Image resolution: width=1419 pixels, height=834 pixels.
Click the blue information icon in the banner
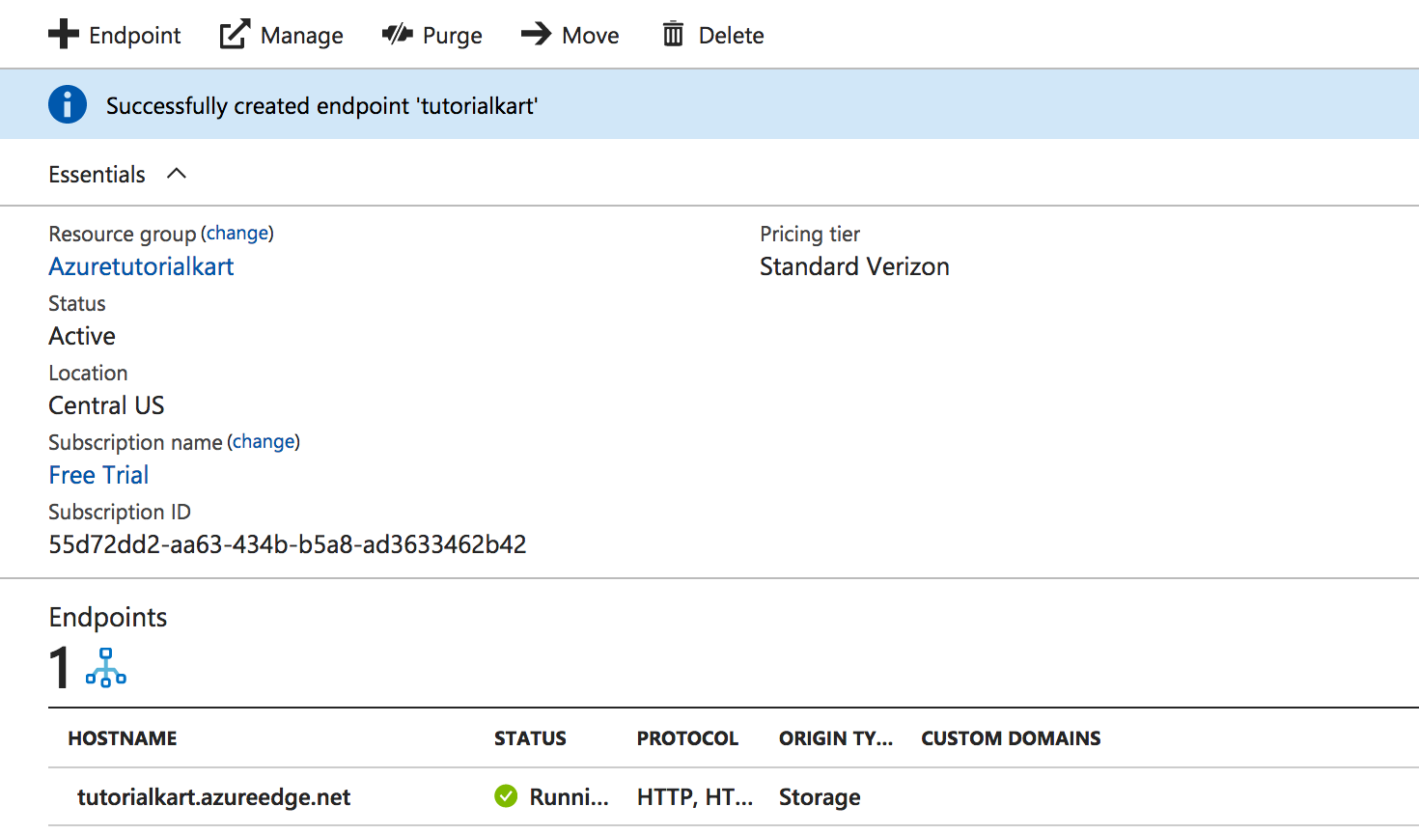coord(66,104)
